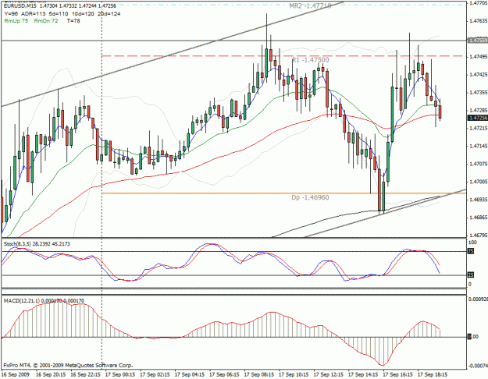
Task: Click the '17 Sep 08:15' time axis label
Action: pyautogui.click(x=259, y=374)
